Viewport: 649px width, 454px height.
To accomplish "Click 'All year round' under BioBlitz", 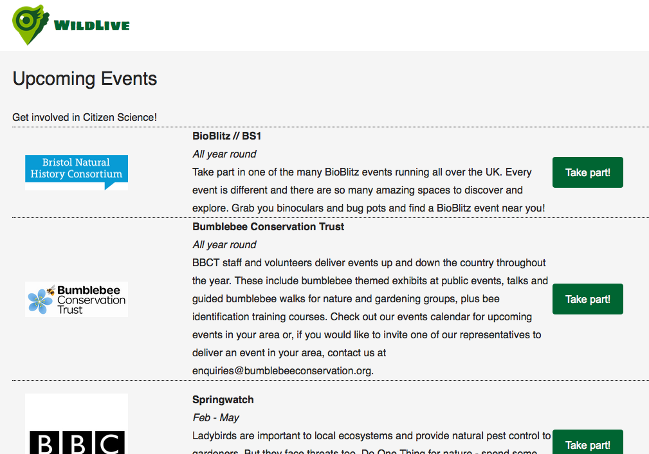I will [224, 154].
